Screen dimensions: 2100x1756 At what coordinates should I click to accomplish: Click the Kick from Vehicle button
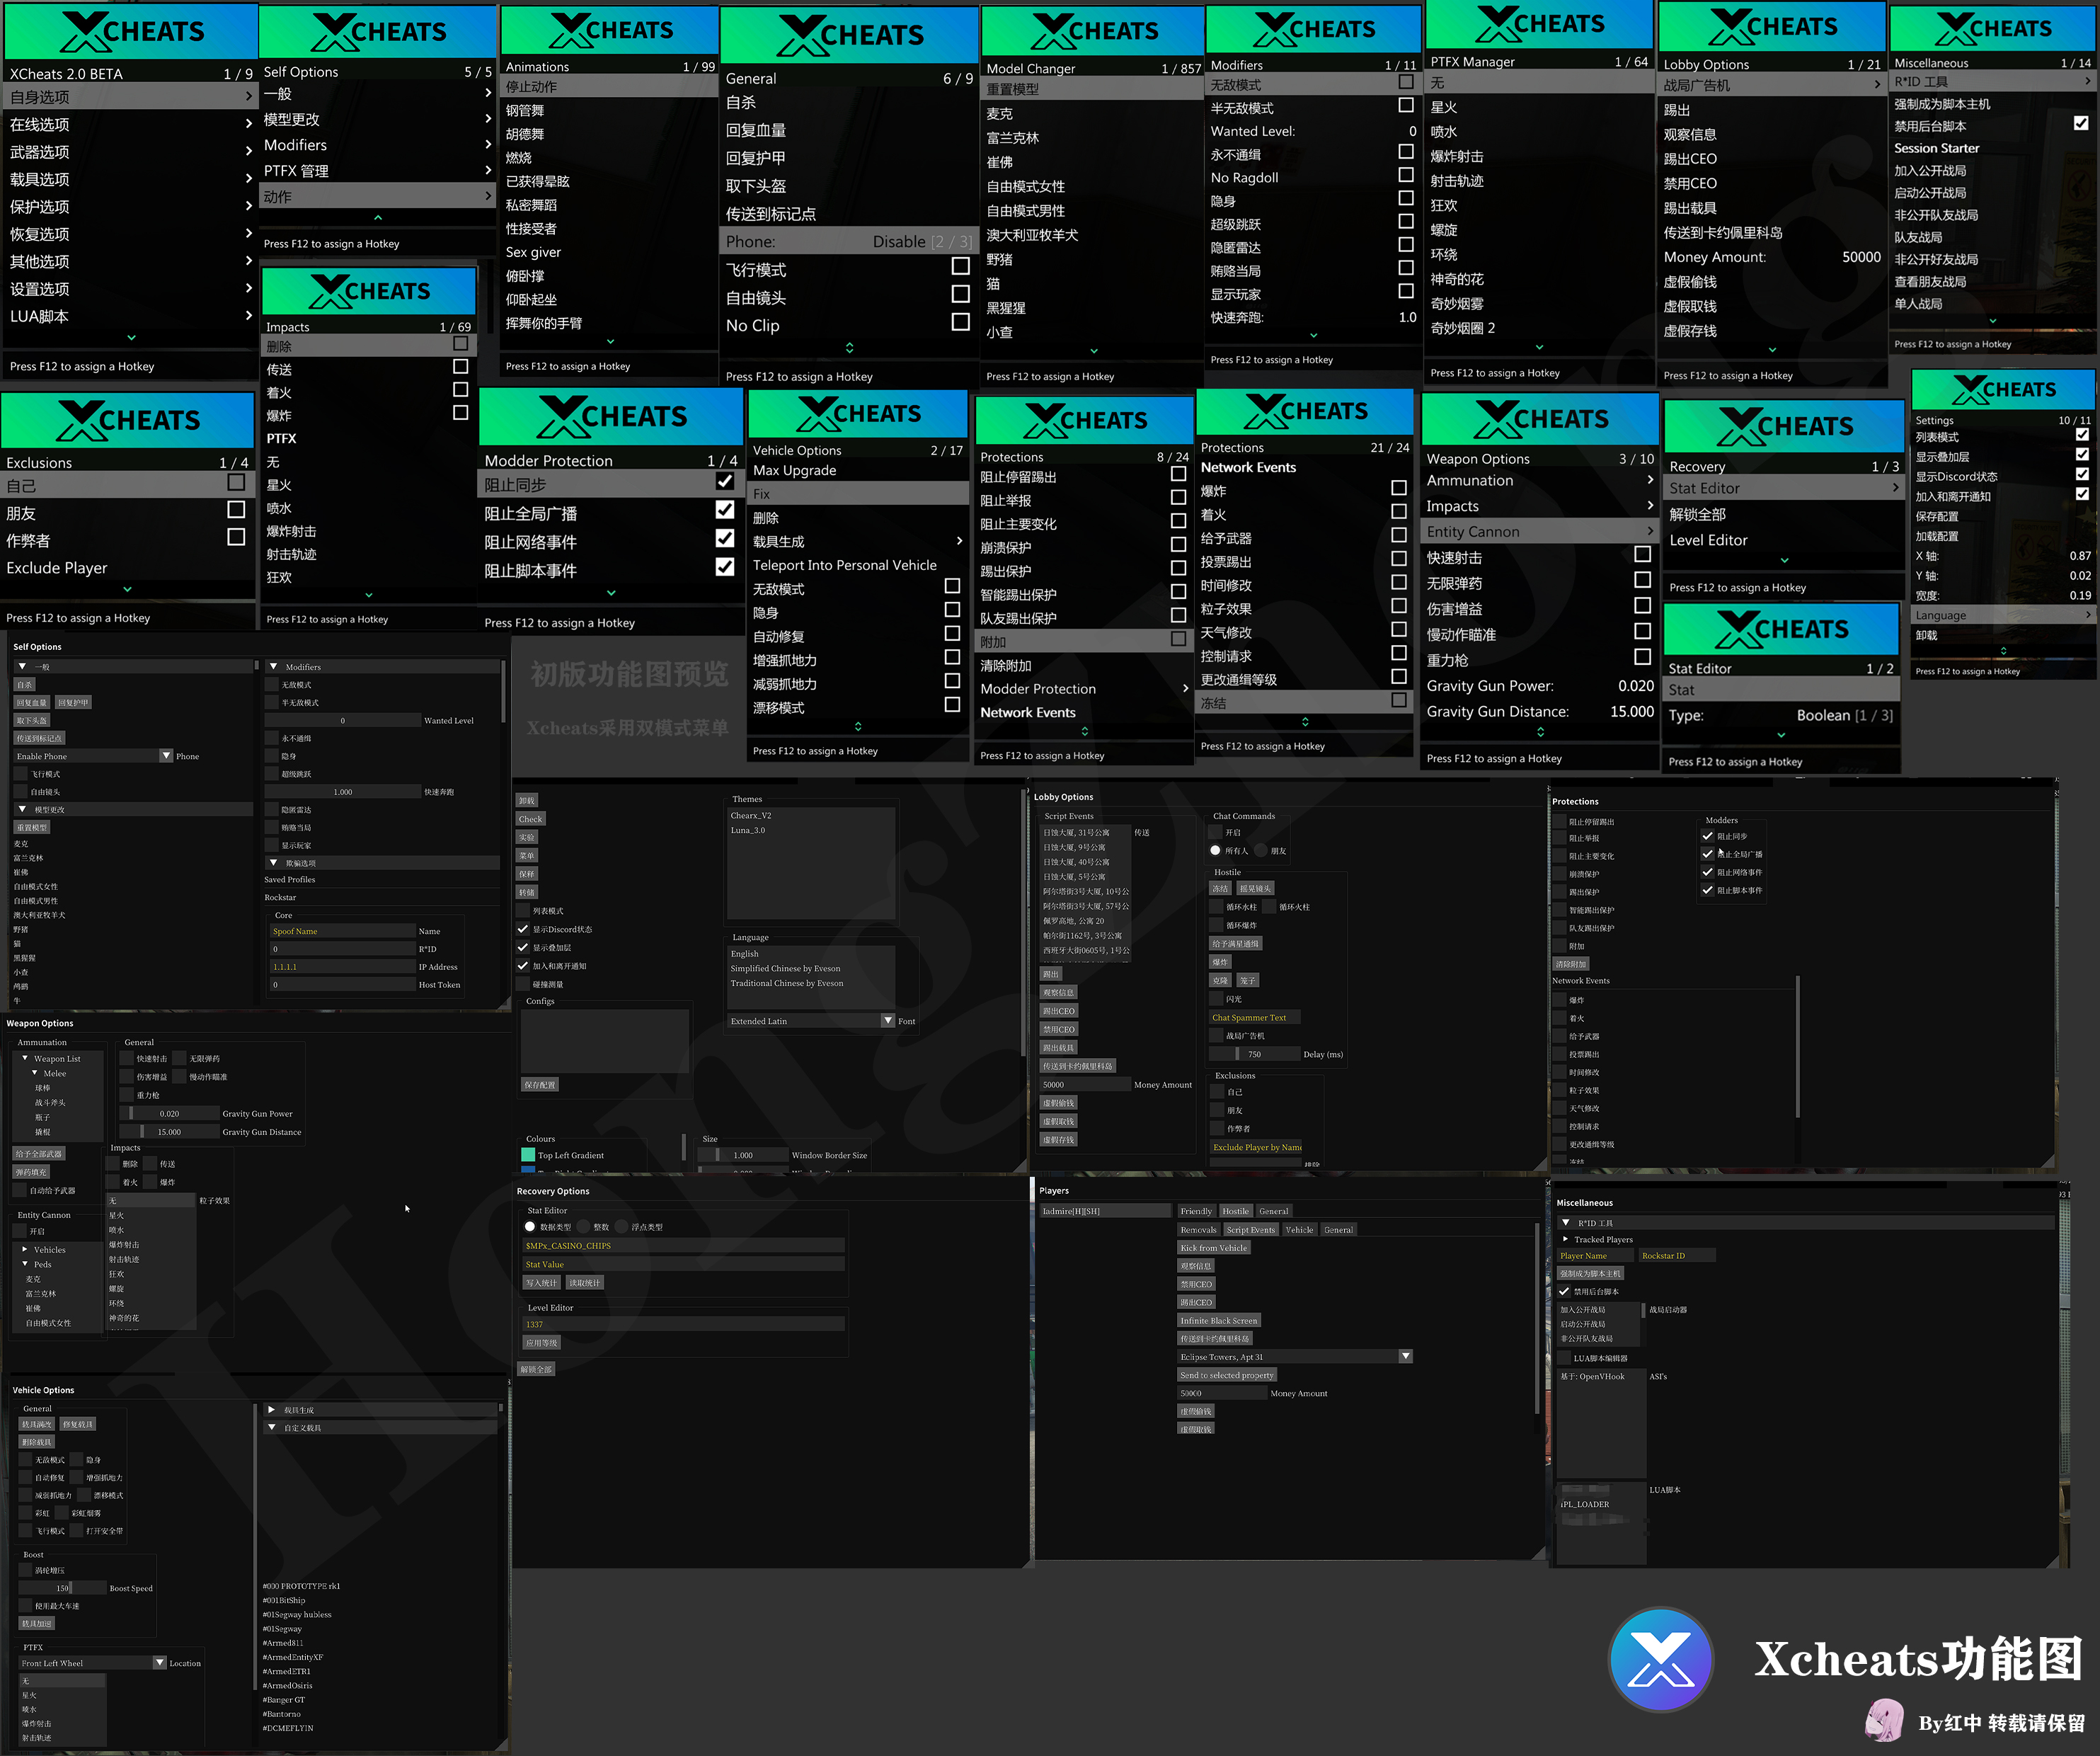click(1214, 1248)
